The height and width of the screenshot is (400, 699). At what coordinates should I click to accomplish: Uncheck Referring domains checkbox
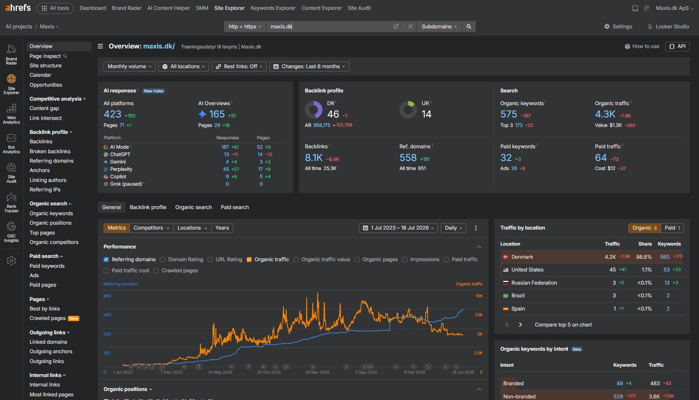[x=106, y=260]
